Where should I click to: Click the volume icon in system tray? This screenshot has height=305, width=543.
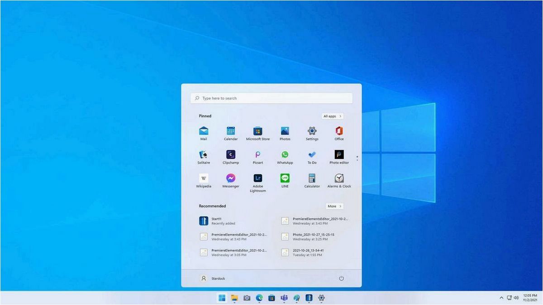coord(516,298)
